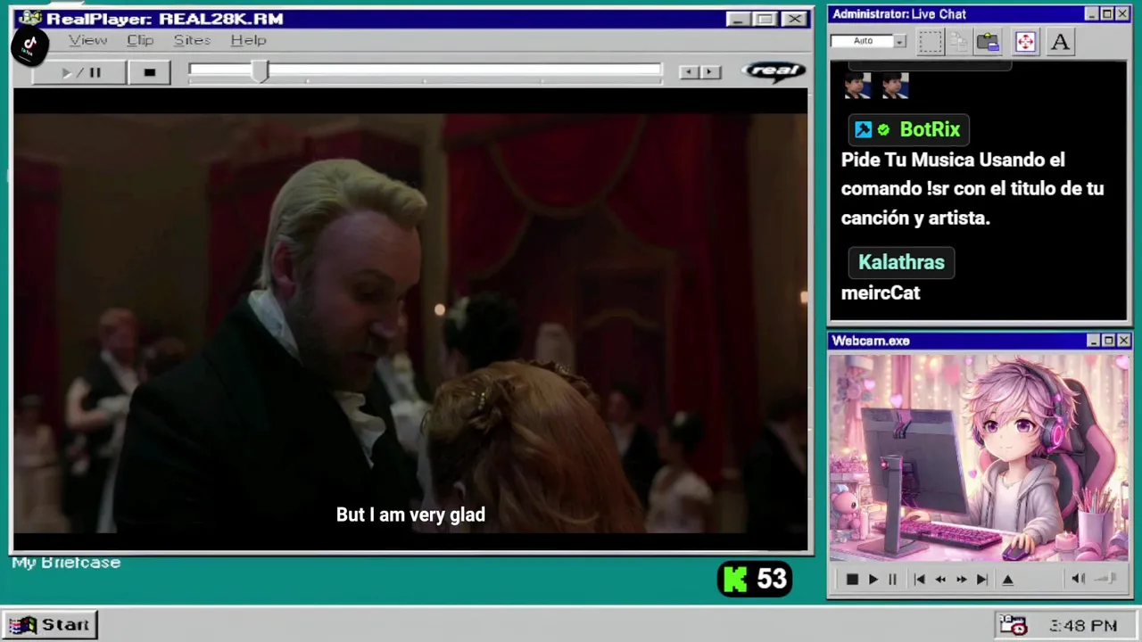Click the RealPlayer seek slider thumb

coord(260,71)
